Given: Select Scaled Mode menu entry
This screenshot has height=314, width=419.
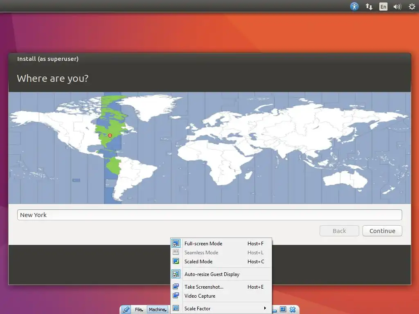Looking at the screenshot, I should [x=221, y=261].
